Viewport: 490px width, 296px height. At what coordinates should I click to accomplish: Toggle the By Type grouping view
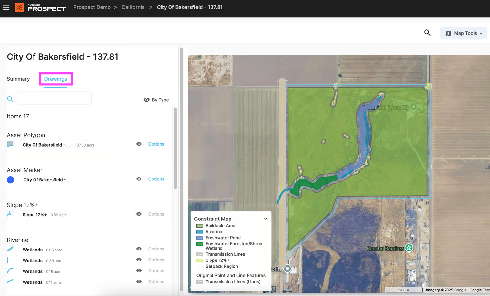point(156,100)
